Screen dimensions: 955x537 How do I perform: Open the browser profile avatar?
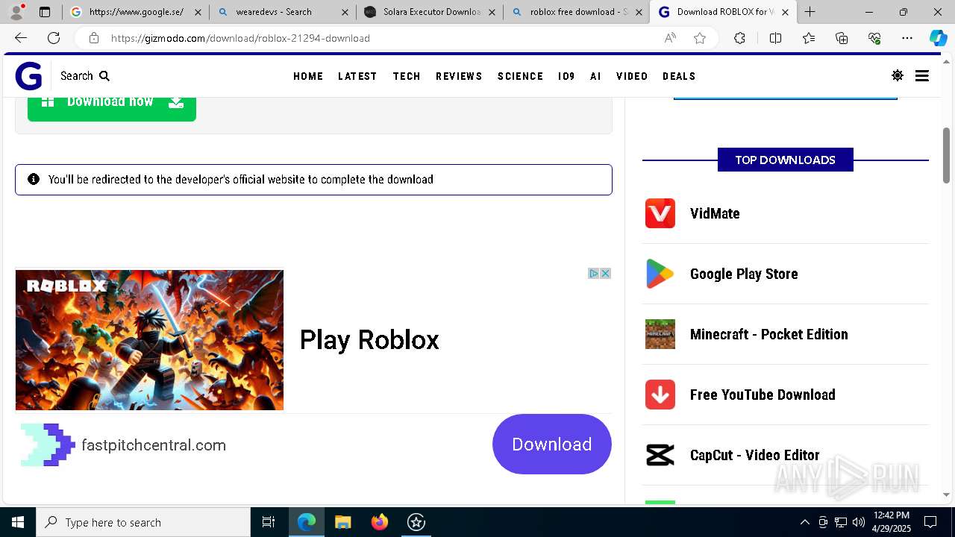click(x=16, y=11)
